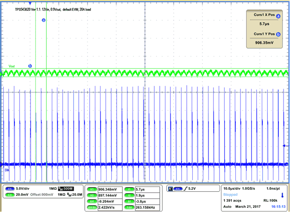The height and width of the screenshot is (212, 290).
Task: Click the 'a' badge beside Curs1 X Pos
Action: pyautogui.click(x=278, y=16)
